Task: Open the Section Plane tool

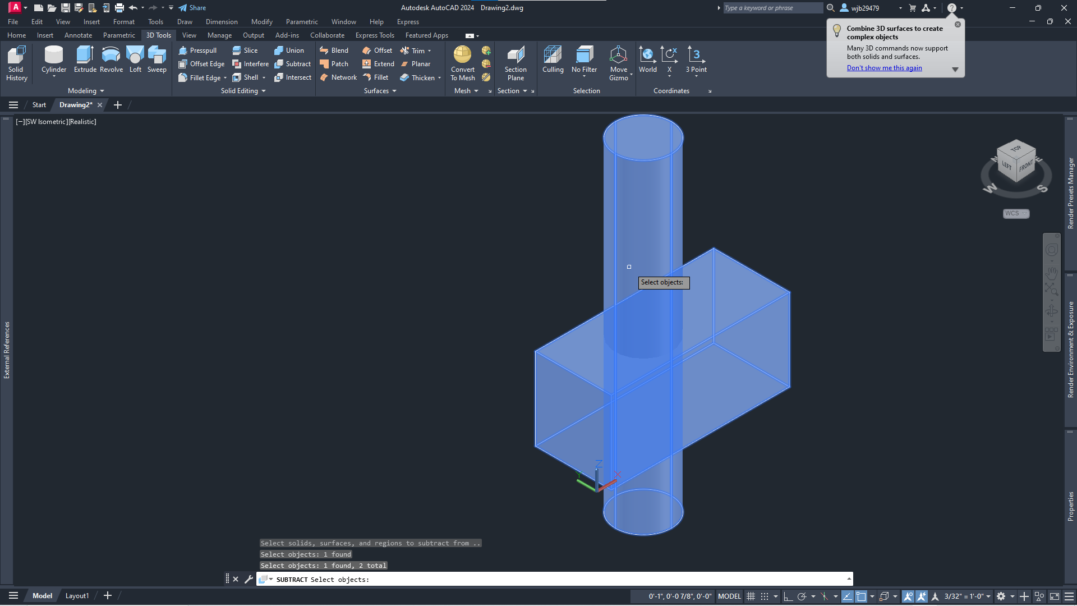Action: tap(516, 62)
